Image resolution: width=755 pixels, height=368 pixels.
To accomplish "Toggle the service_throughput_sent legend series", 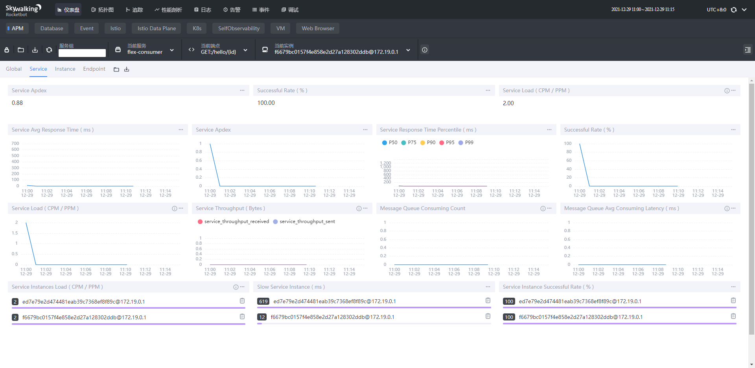I will tap(304, 222).
